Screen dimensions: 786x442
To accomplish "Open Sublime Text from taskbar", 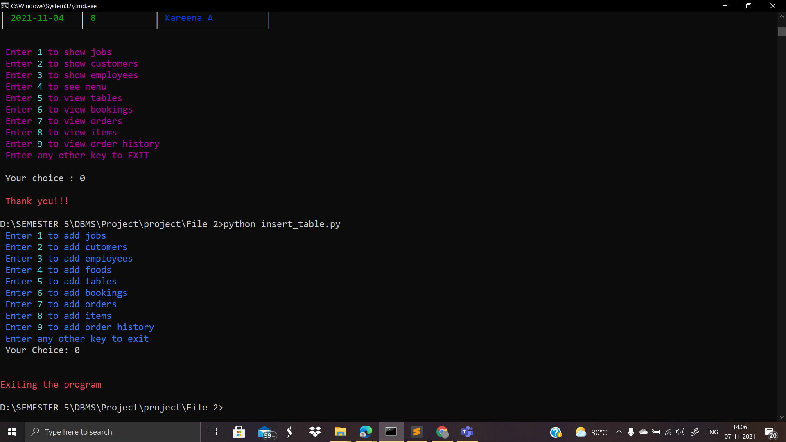I will 417,432.
